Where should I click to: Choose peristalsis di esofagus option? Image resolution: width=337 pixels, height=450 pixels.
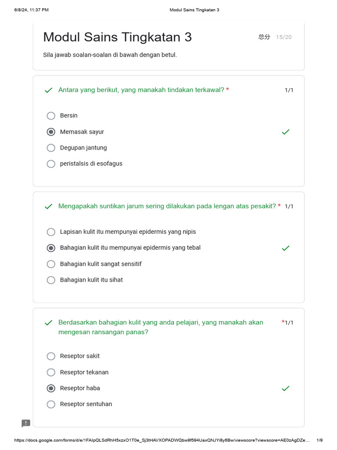pyautogui.click(x=51, y=164)
